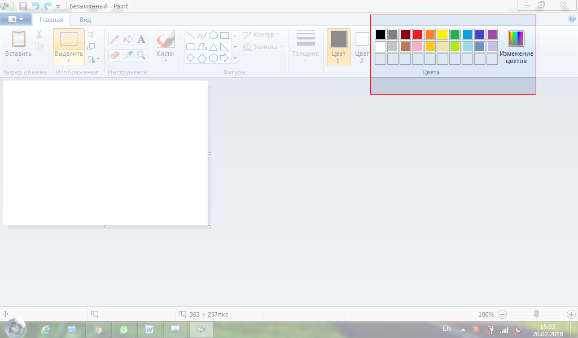Viewport: 578px width, 338px height.
Task: Activate the Цвет 1 color selector
Action: pyautogui.click(x=338, y=46)
